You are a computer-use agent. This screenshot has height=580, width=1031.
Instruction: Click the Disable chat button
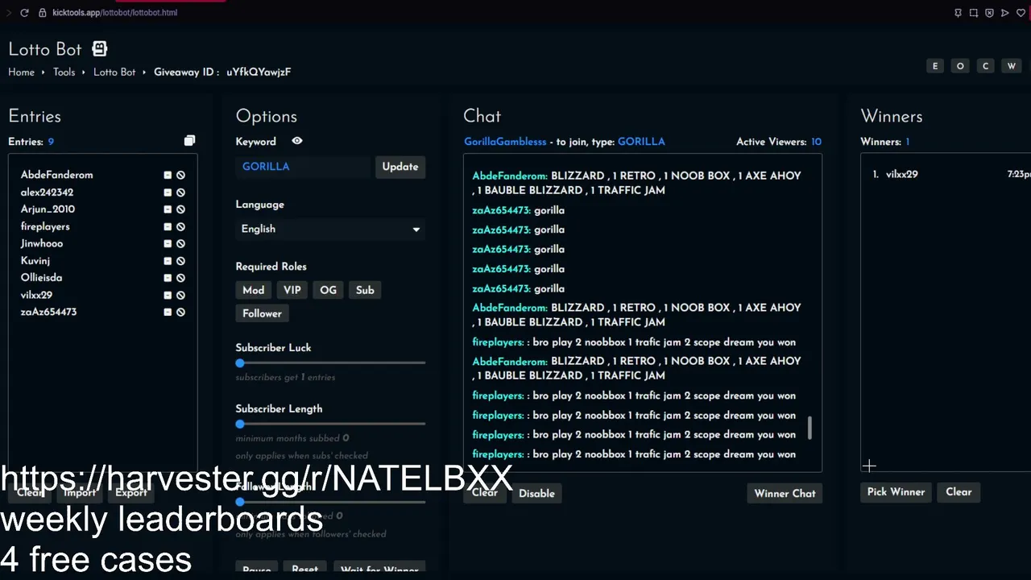pos(536,494)
